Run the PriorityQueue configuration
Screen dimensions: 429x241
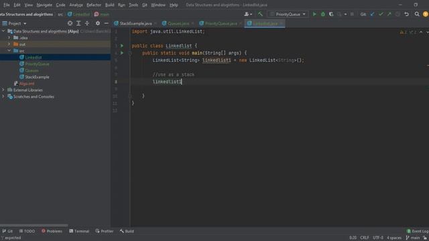(314, 14)
